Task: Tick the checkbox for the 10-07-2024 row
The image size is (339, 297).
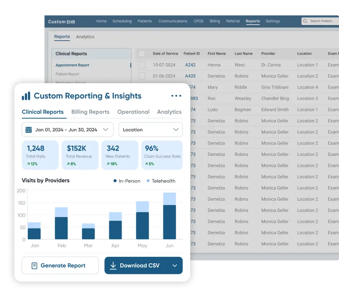Action: tap(142, 65)
